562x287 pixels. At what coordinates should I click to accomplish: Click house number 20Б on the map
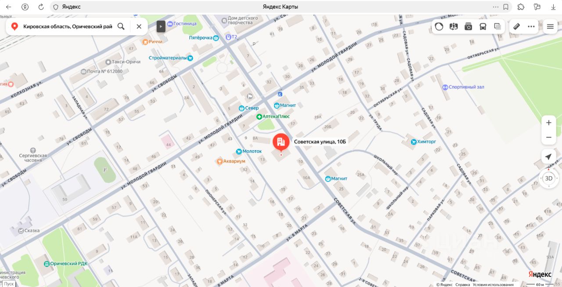327,127
